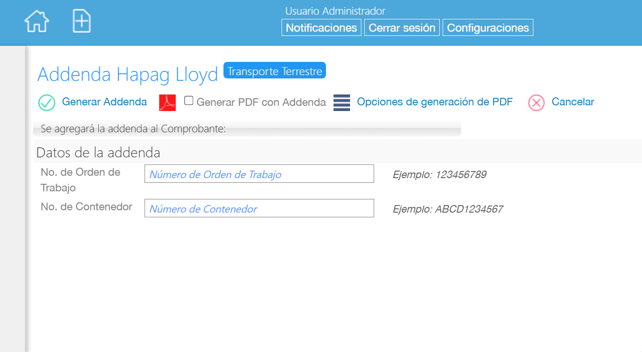Click the Cancelar link
Screen dimensions: 642x352
click(573, 102)
